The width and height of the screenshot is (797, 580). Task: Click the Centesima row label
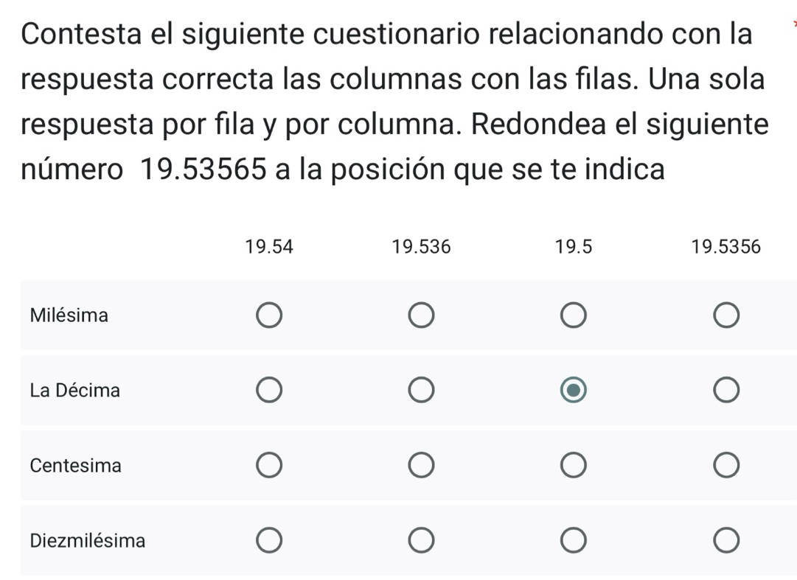(76, 467)
